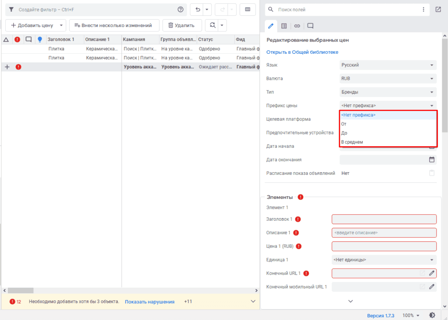448x320 pixels.
Task: Sort by the lightbulb recommendations column
Action: click(40, 39)
